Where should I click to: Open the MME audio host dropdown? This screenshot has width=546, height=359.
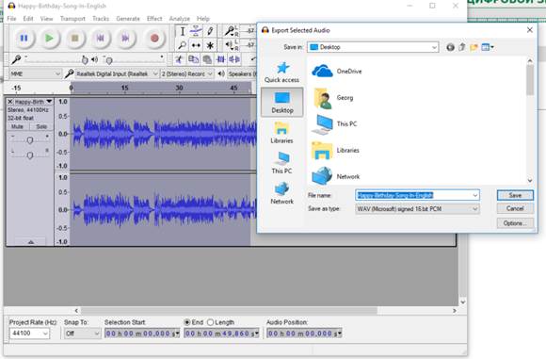[x=35, y=73]
